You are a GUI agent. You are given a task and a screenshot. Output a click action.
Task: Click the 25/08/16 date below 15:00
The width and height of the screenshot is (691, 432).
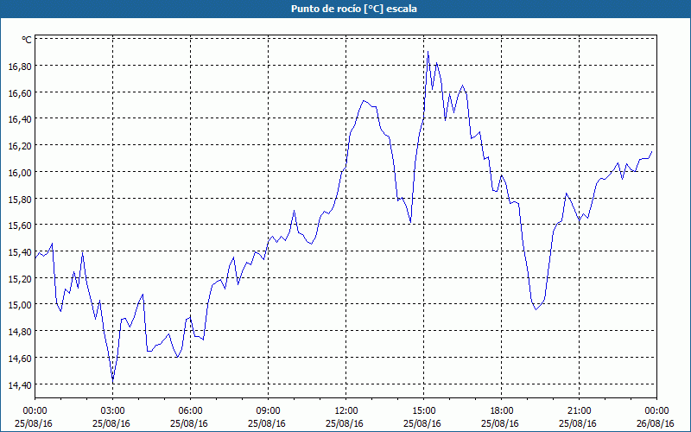tap(423, 423)
